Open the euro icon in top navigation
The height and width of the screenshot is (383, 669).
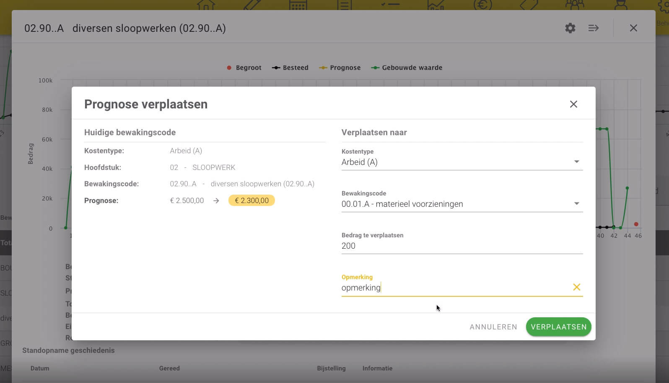coord(482,5)
